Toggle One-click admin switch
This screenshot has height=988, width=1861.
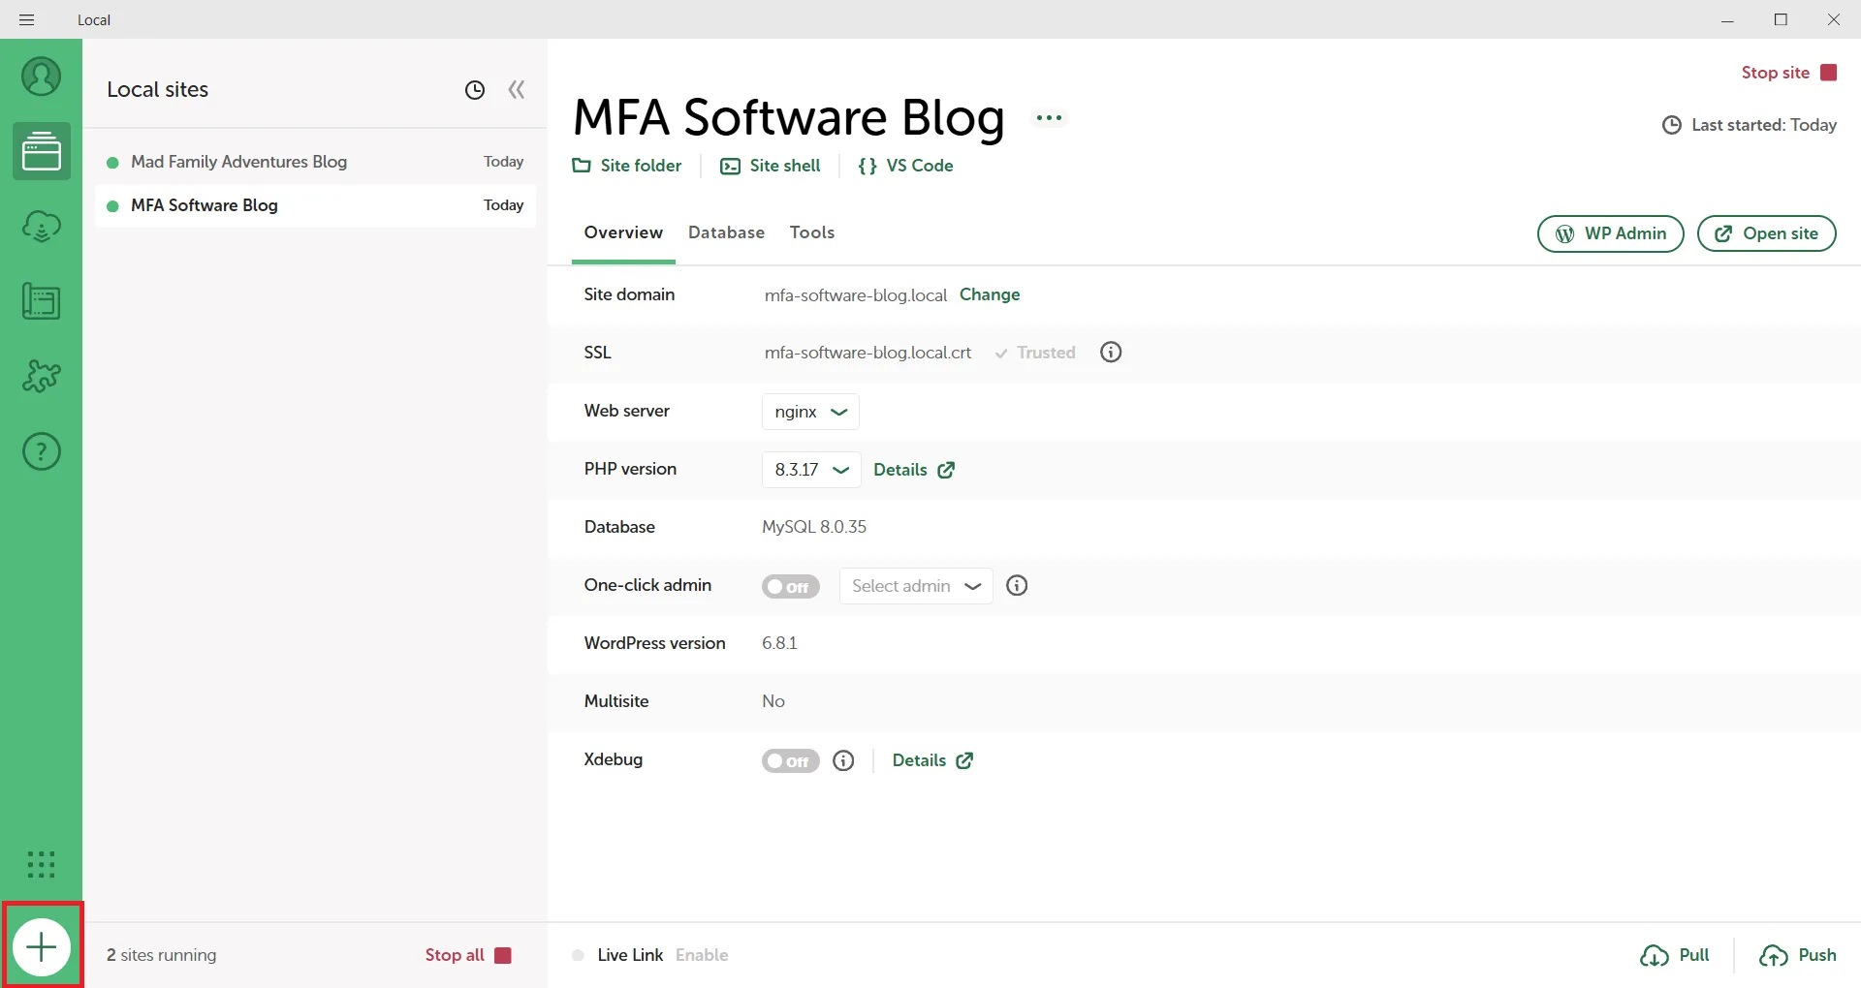791,587
